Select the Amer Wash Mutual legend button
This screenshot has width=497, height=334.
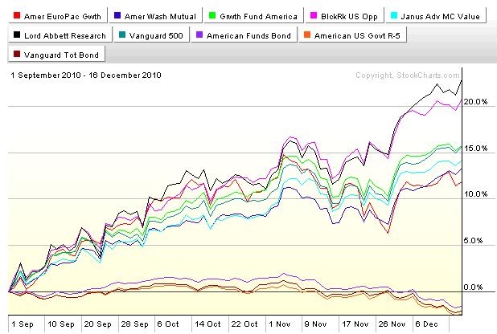(x=156, y=16)
